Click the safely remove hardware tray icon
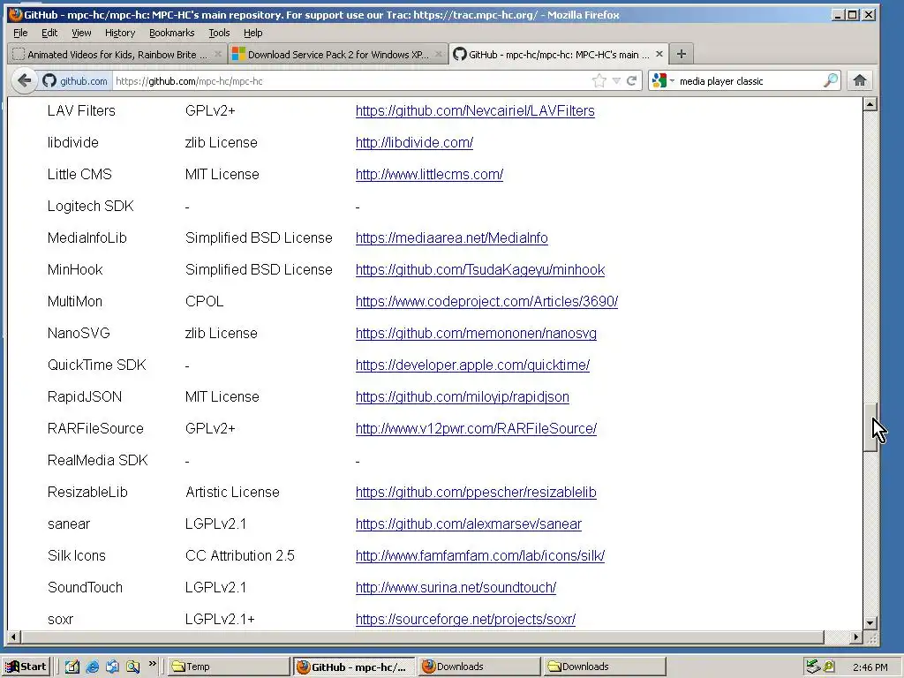Screen dimensions: 904x678 click(x=812, y=667)
